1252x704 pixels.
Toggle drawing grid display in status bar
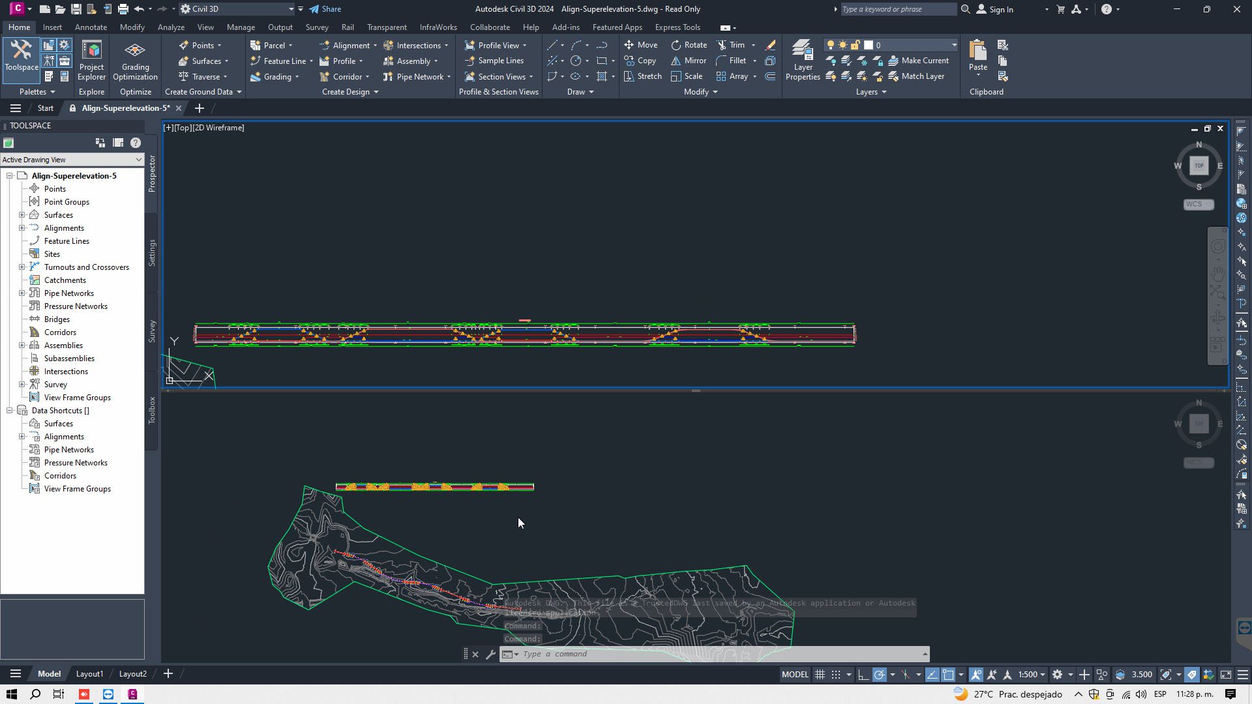pyautogui.click(x=820, y=675)
